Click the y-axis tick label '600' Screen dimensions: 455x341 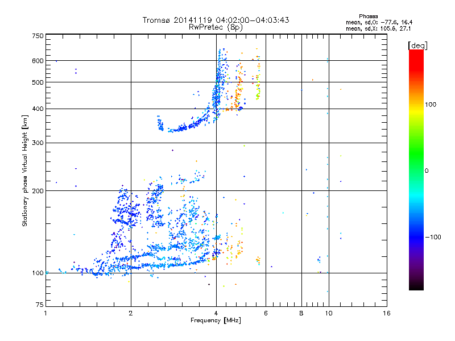pos(38,61)
